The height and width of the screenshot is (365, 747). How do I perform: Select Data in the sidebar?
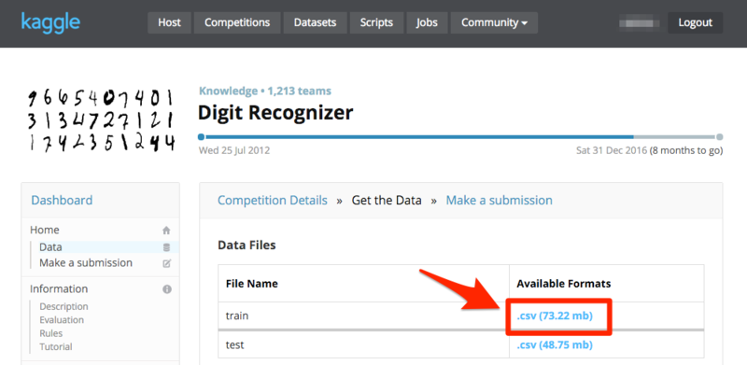pos(50,247)
